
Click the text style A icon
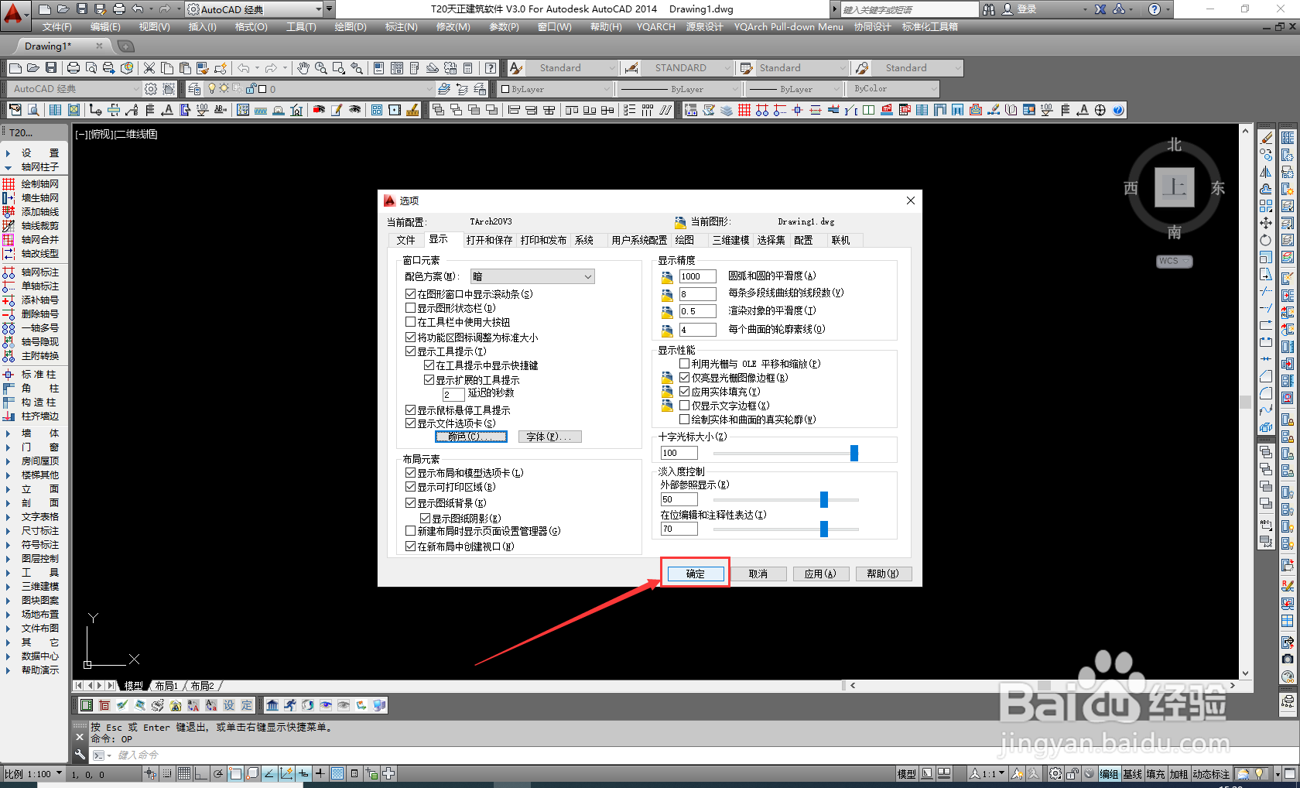(x=516, y=68)
